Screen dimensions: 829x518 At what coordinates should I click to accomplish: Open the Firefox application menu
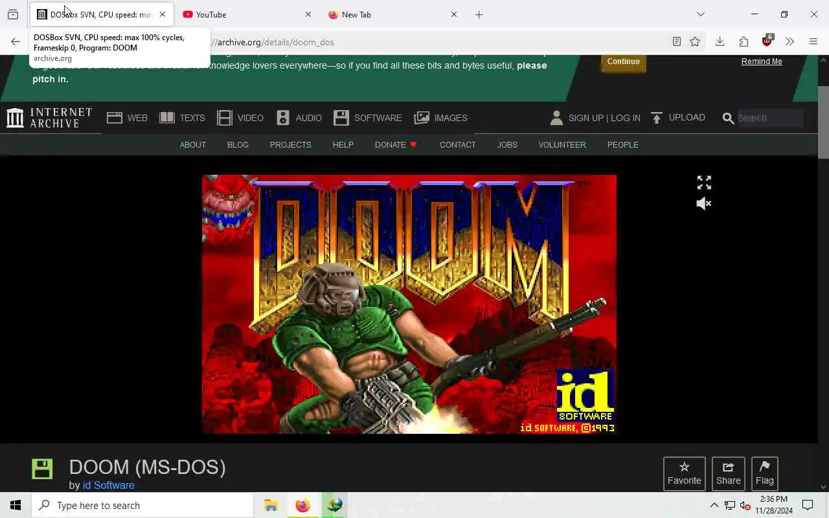click(813, 42)
